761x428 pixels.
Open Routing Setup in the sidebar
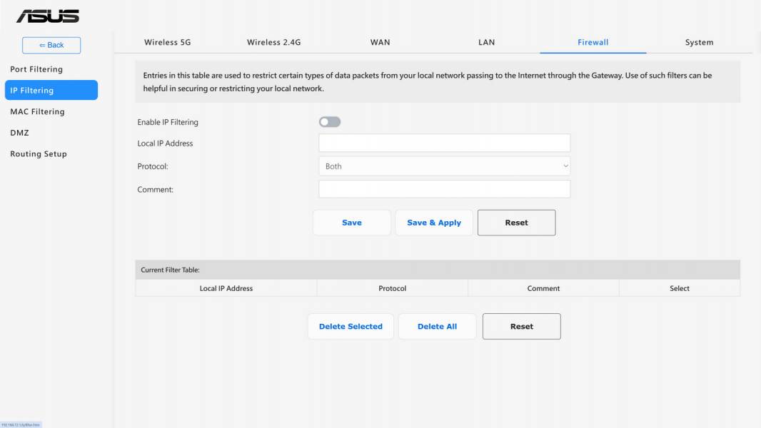pyautogui.click(x=39, y=153)
